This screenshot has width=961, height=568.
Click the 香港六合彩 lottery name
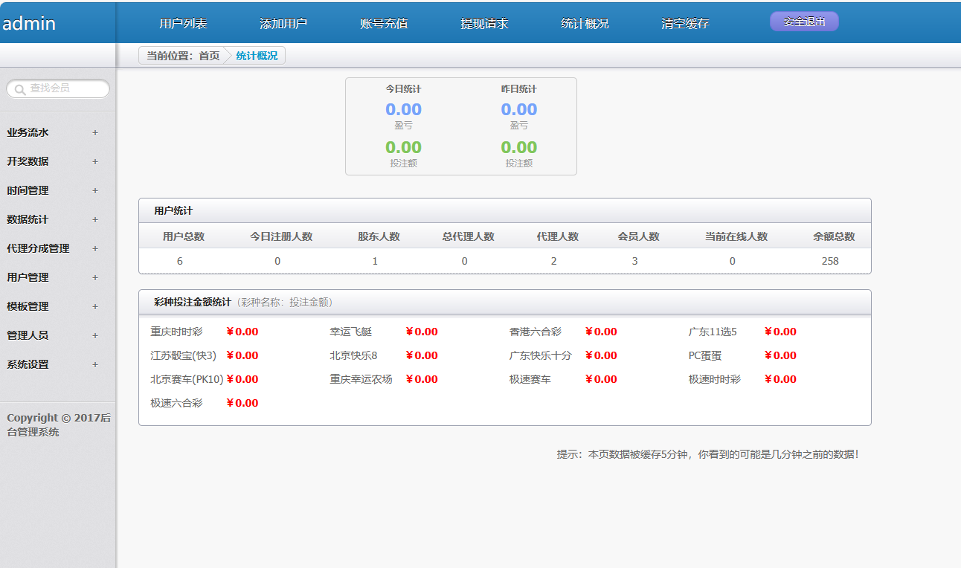coord(536,332)
